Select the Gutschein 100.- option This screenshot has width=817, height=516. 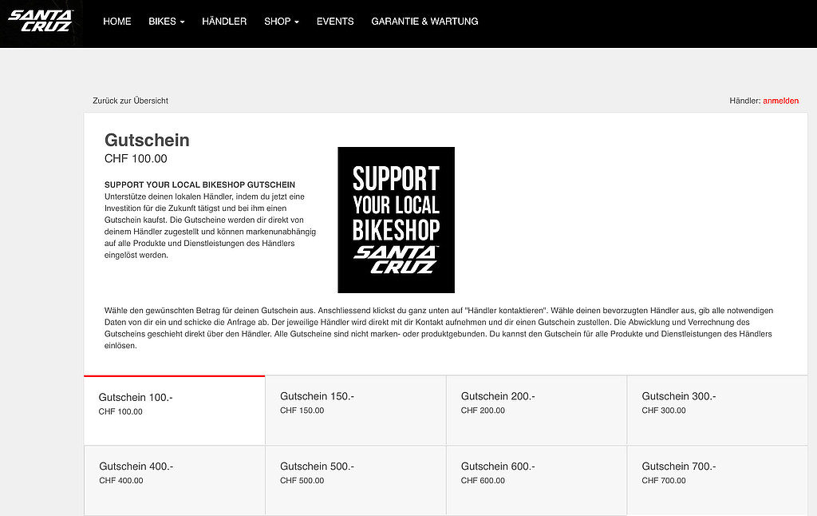174,410
